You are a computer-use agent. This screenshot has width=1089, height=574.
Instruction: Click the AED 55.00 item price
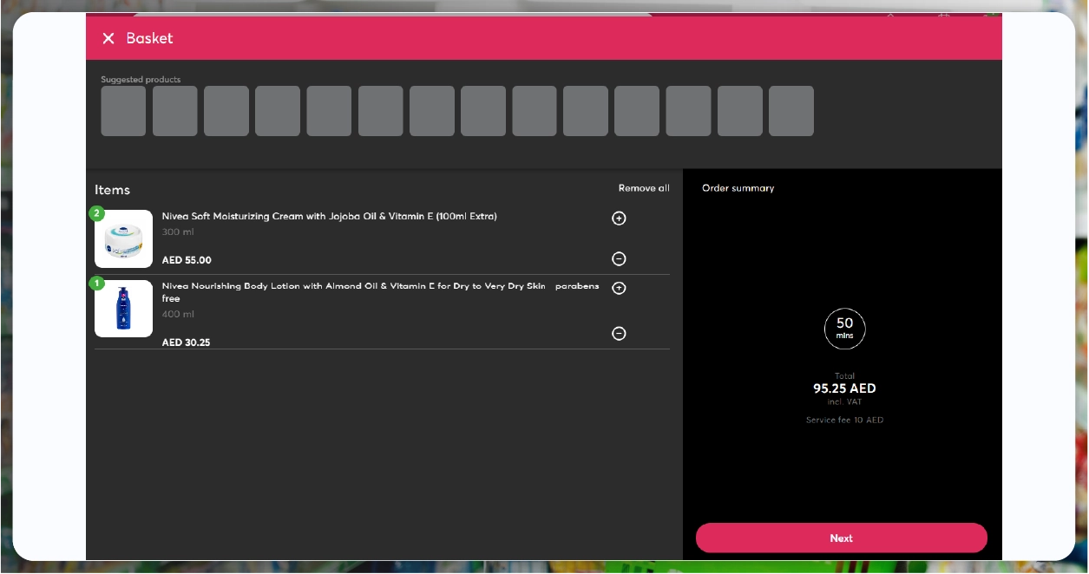(x=187, y=260)
